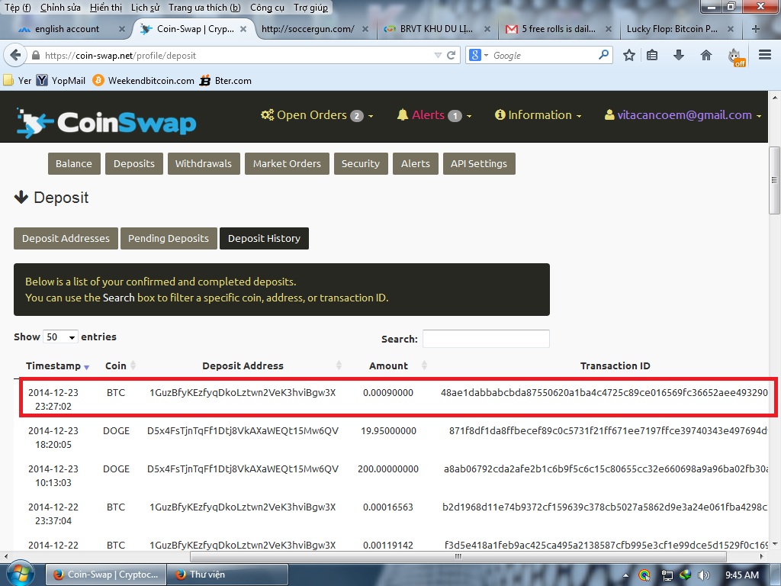Open the Bter.com bookmark
The image size is (781, 586).
click(x=226, y=80)
